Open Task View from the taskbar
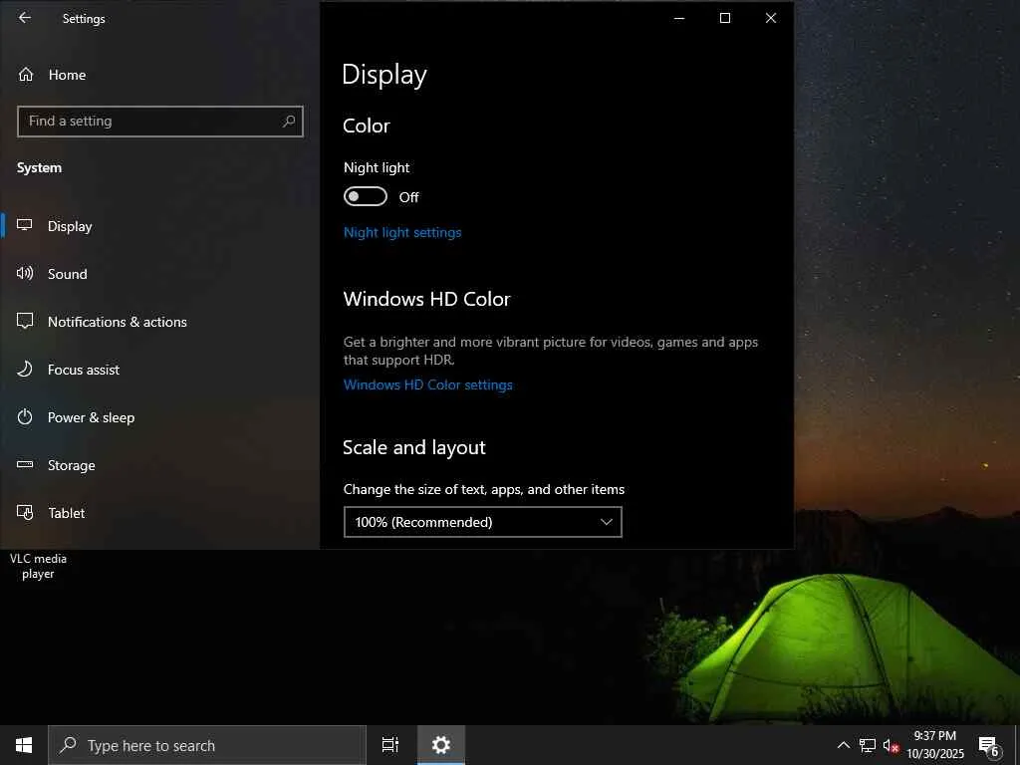The height and width of the screenshot is (765, 1020). (389, 745)
